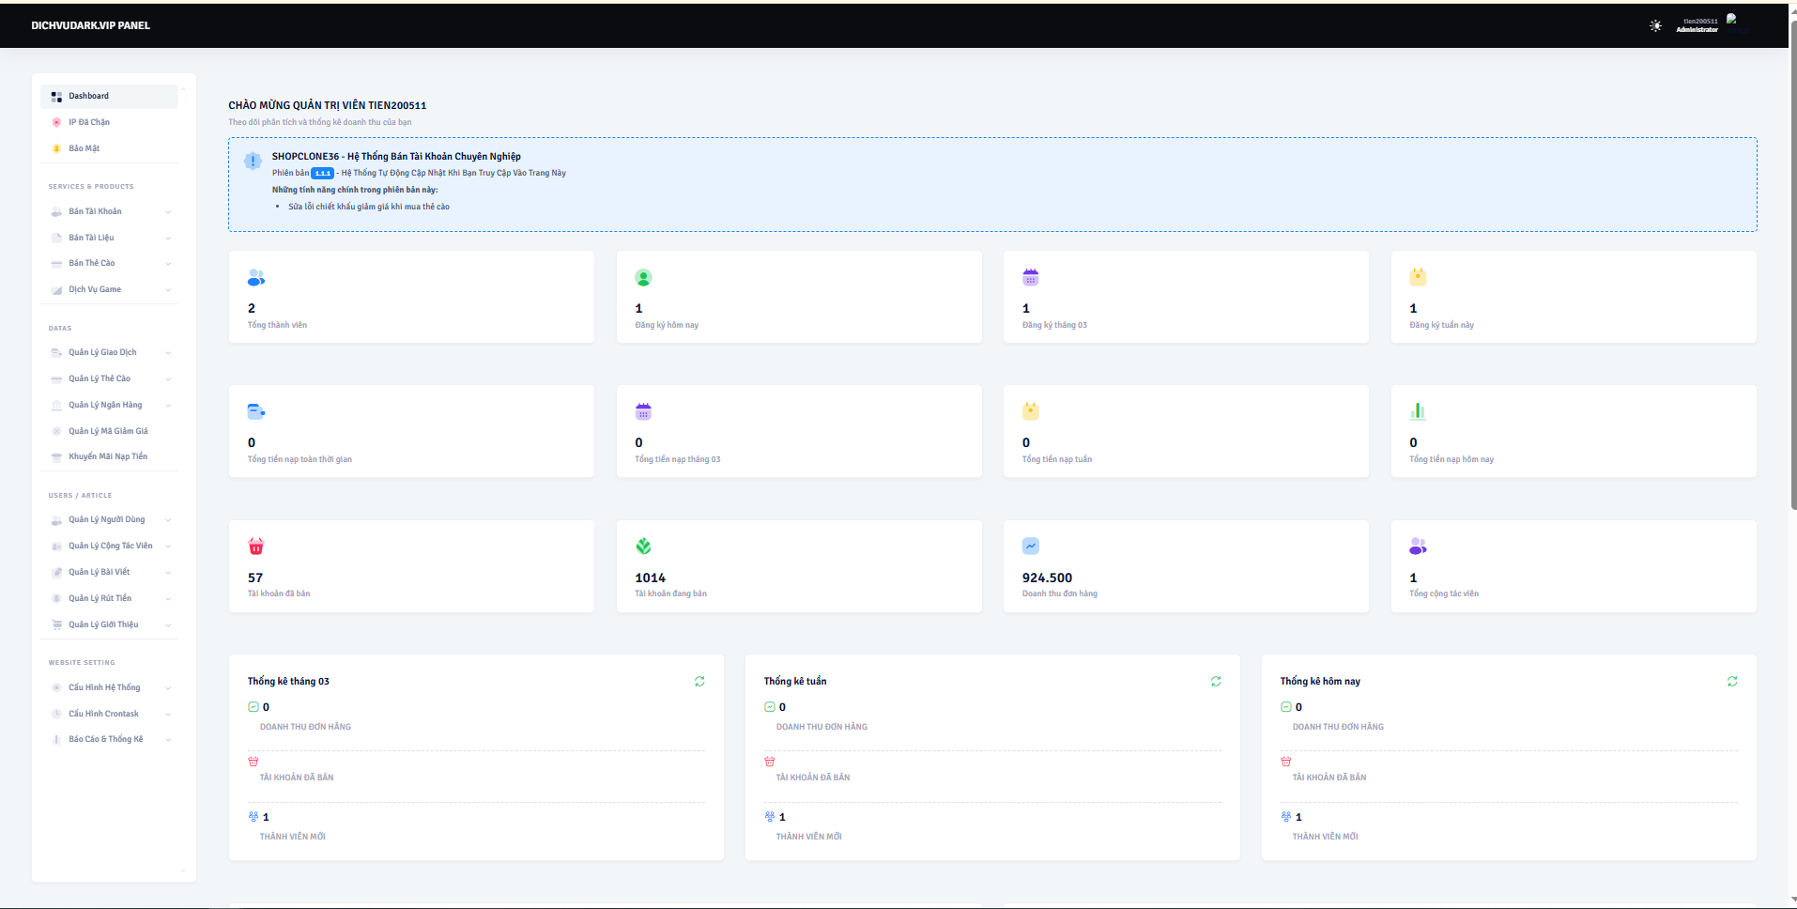Click the page vertical scrollbar
The height and width of the screenshot is (909, 1797).
coord(1792,282)
